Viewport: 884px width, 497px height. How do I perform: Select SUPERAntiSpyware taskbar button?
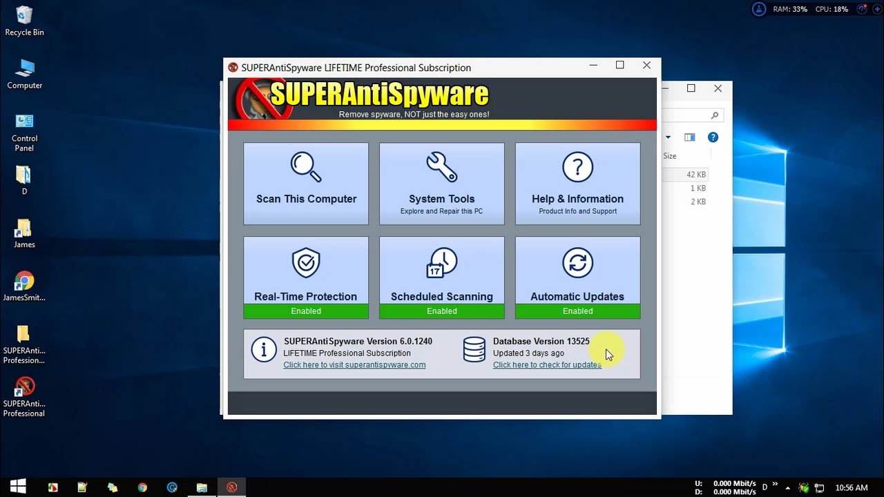232,487
